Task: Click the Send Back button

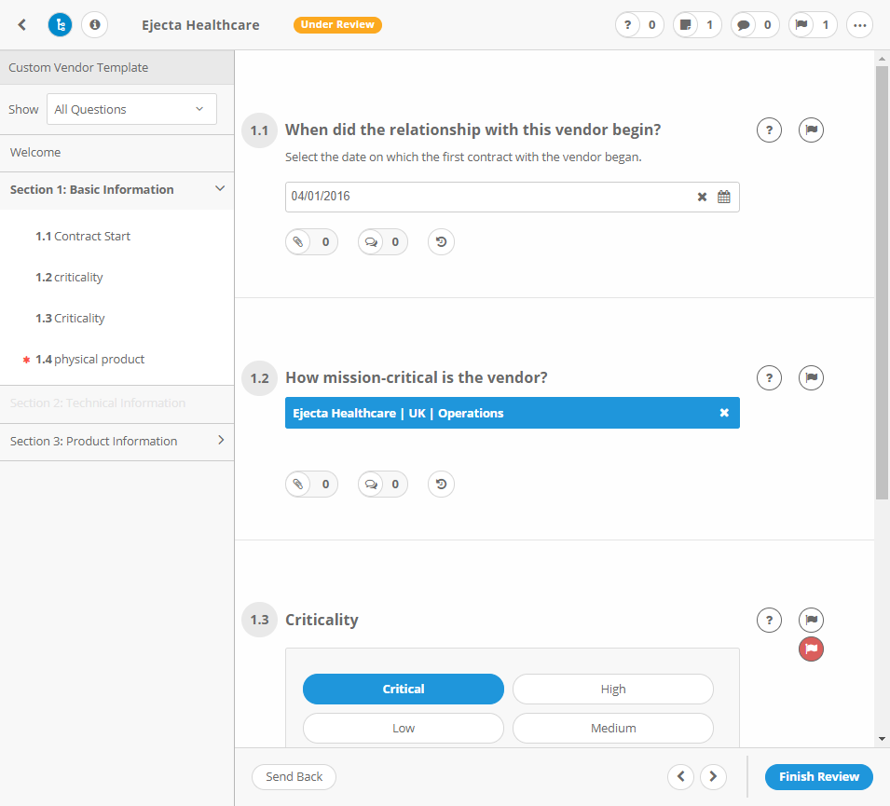Action: 294,776
